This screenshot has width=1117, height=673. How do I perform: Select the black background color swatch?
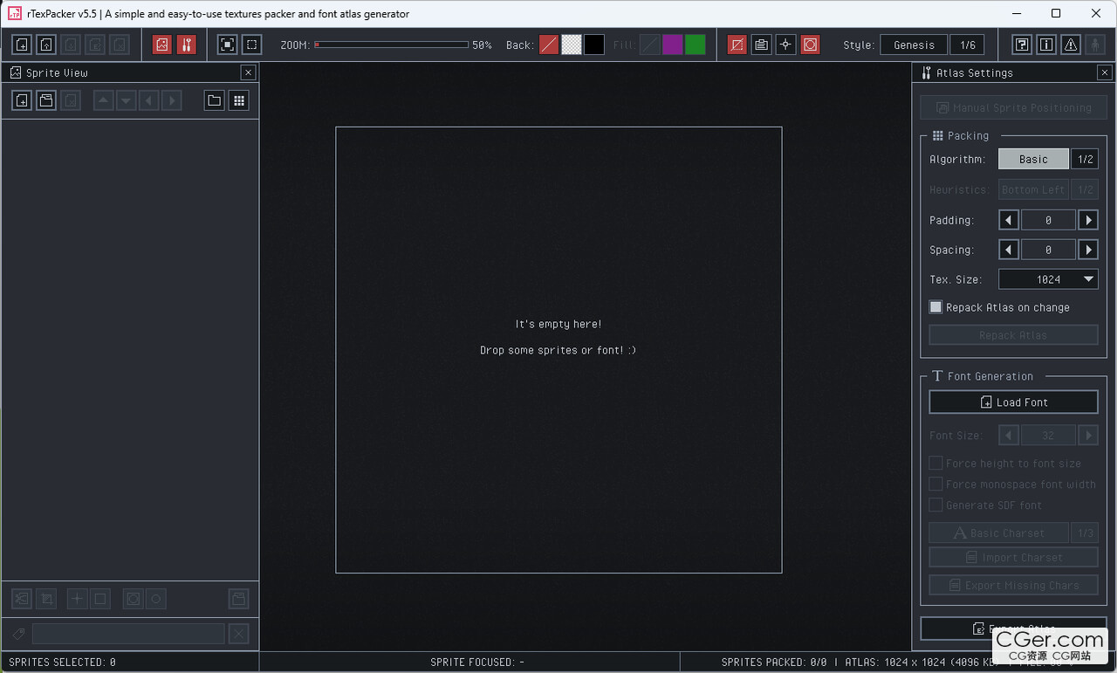click(x=594, y=45)
